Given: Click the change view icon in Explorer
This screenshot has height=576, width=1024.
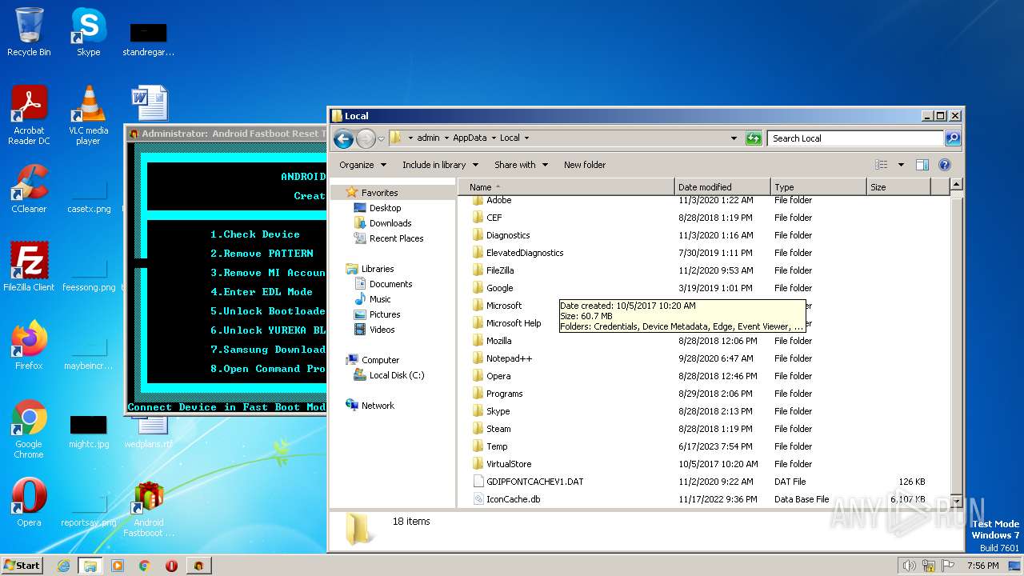Looking at the screenshot, I should (x=881, y=165).
